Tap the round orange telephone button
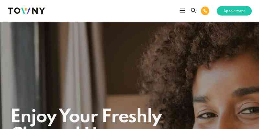Screen dimensions: 259x129 pos(205,11)
